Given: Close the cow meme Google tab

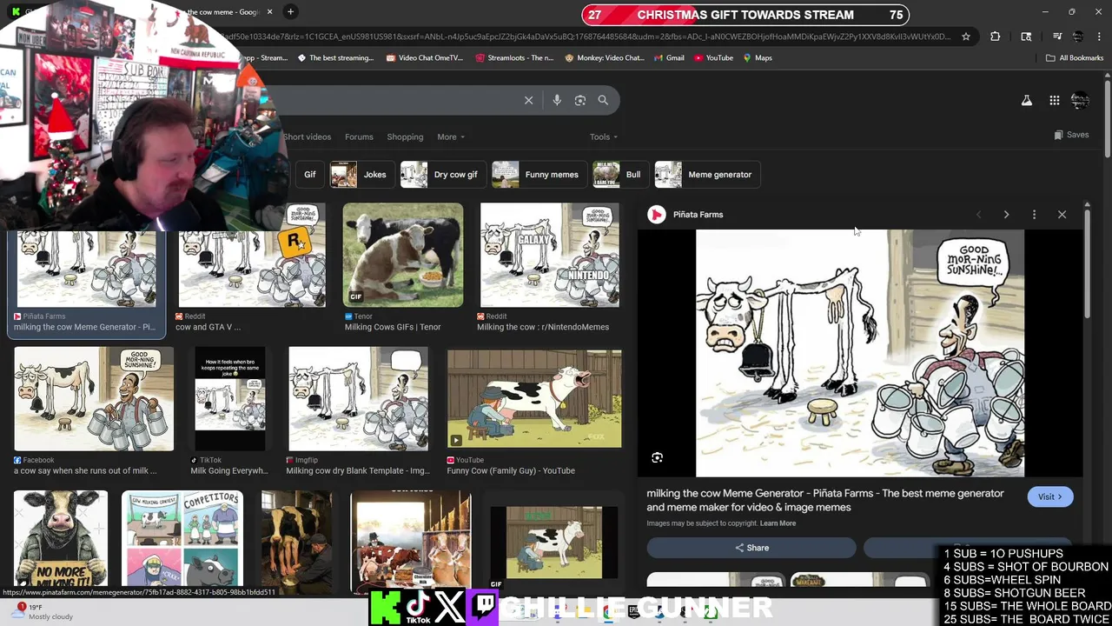Looking at the screenshot, I should click(269, 11).
